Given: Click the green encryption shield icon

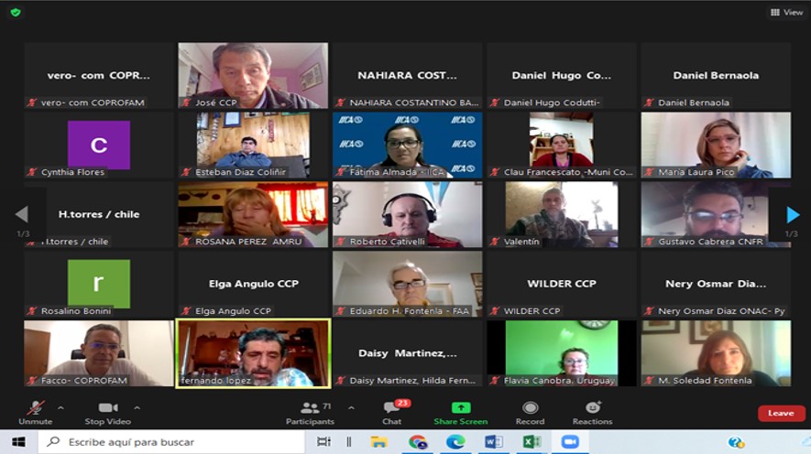Looking at the screenshot, I should [16, 12].
